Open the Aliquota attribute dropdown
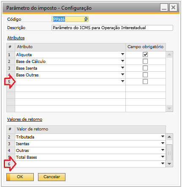This screenshot has height=187, width=182. (x=122, y=54)
